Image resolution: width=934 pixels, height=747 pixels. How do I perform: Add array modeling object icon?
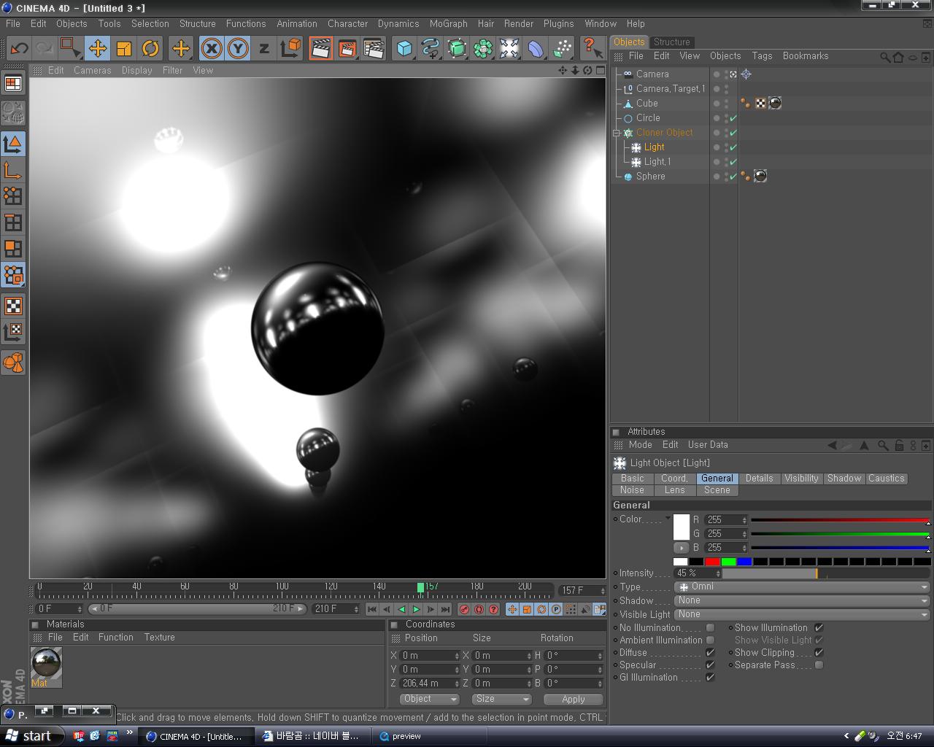pos(483,49)
